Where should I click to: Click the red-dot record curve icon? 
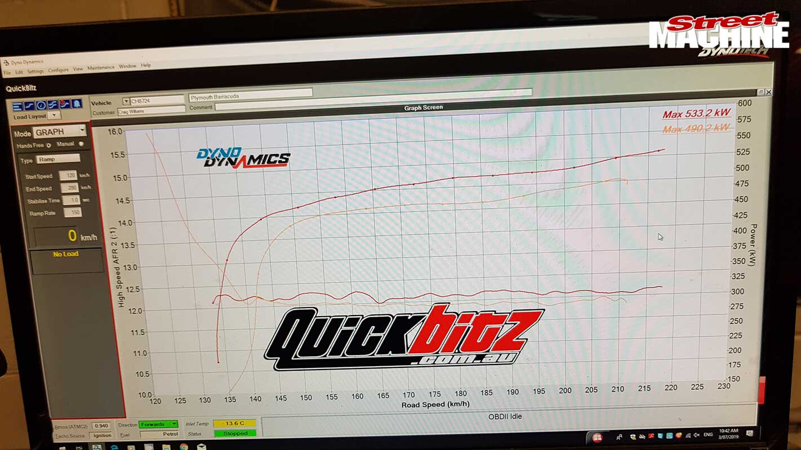65,104
